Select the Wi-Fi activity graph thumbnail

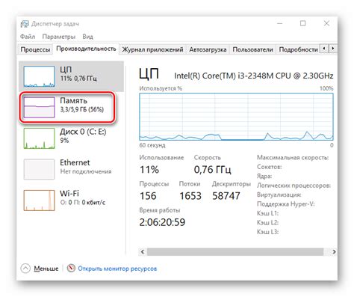click(x=39, y=200)
